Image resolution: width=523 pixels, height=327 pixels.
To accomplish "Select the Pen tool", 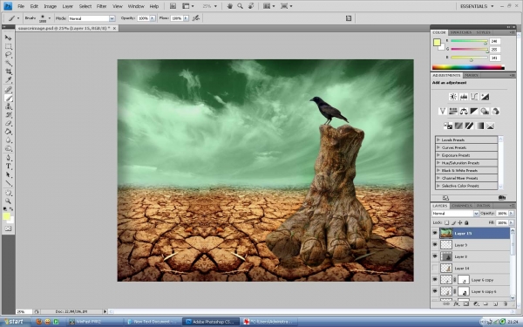I will tap(9, 158).
